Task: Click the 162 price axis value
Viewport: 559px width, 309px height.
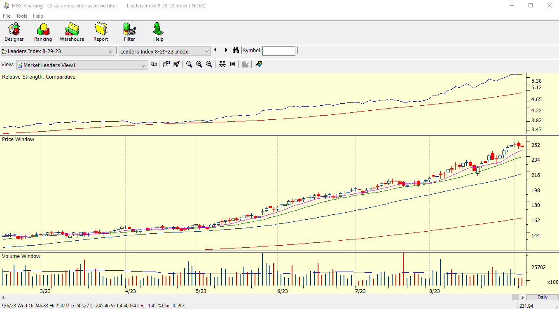Action: tap(536, 221)
